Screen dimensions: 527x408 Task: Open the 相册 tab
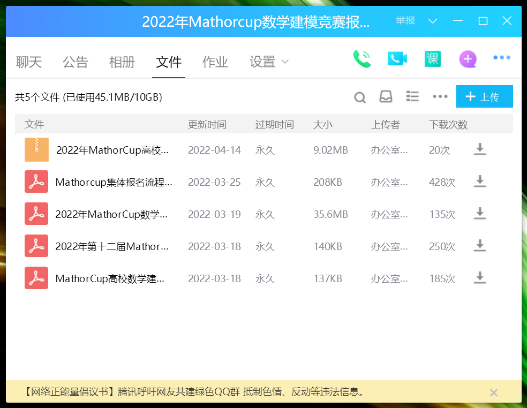point(122,62)
